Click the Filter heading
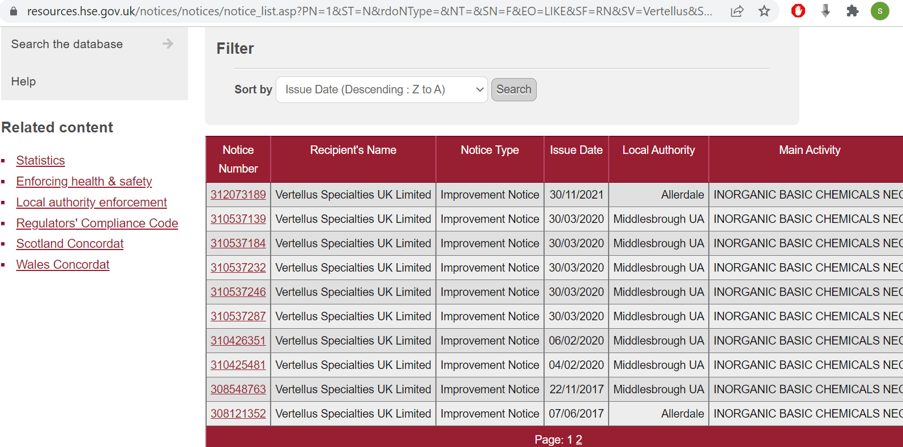Viewport: 903px width, 447px height. click(x=235, y=49)
